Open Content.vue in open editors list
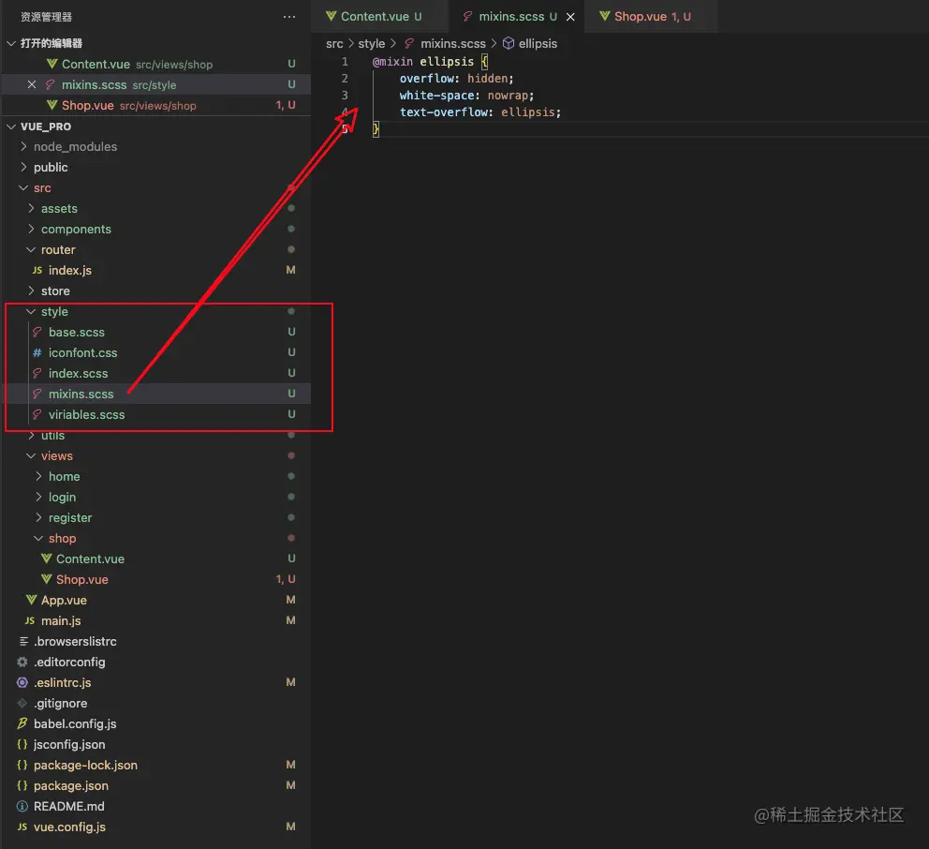 [156, 64]
